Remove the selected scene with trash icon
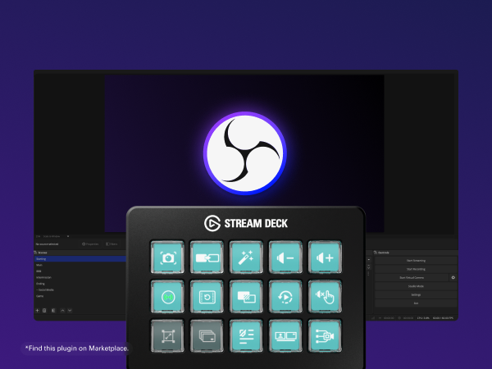 pyautogui.click(x=44, y=310)
